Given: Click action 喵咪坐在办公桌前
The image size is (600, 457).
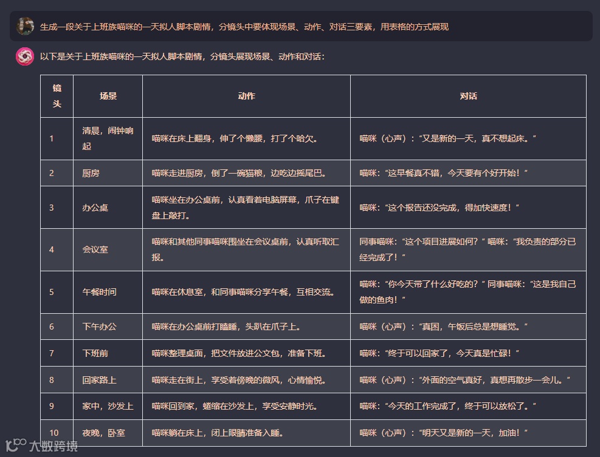Looking at the screenshot, I should [x=246, y=208].
